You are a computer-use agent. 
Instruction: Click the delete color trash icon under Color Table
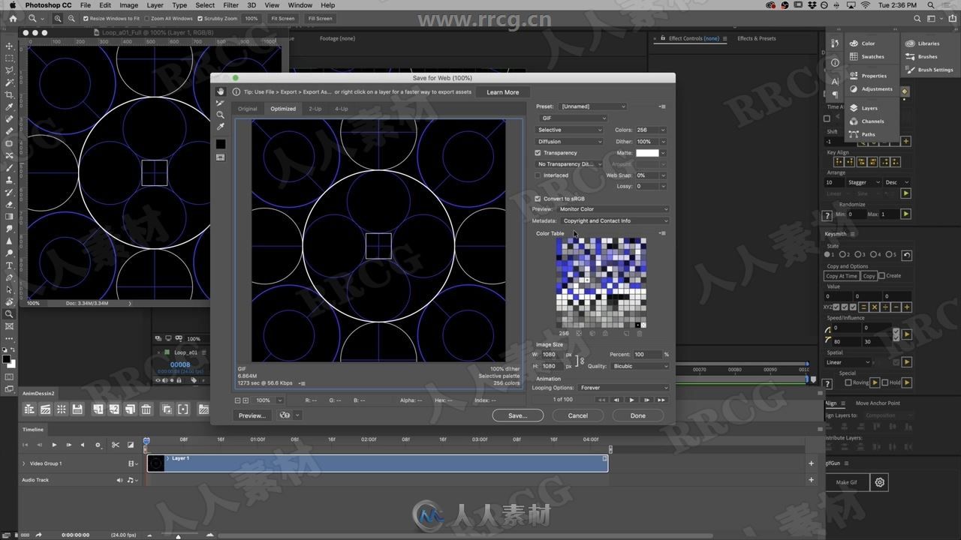640,333
